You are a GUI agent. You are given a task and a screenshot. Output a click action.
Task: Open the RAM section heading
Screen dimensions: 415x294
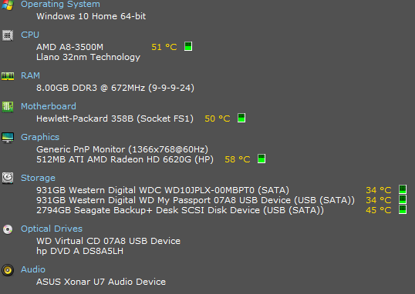[x=30, y=75]
